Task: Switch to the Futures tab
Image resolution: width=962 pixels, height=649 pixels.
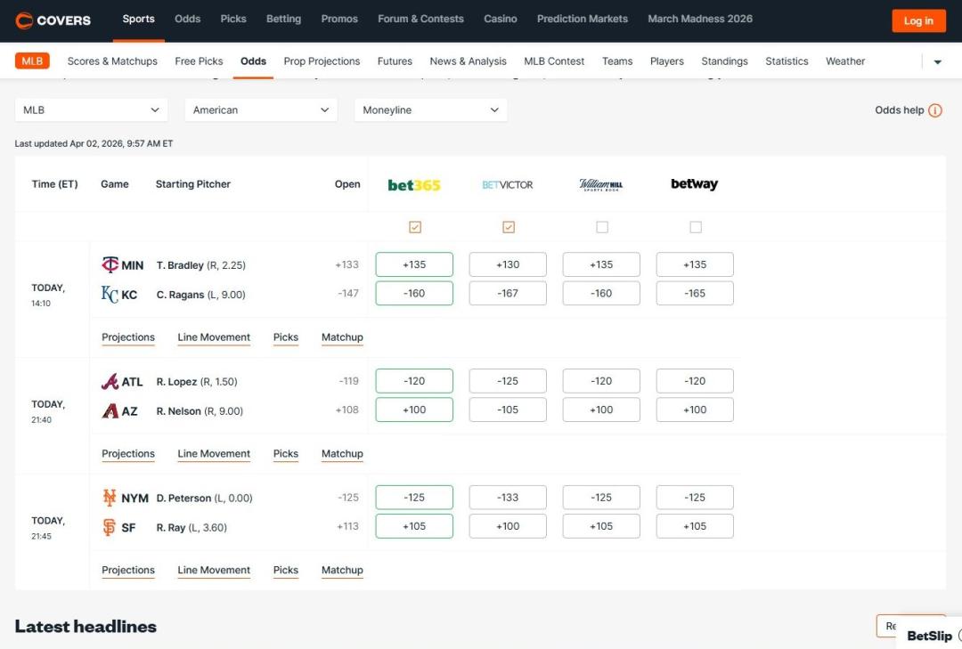Action: (395, 61)
